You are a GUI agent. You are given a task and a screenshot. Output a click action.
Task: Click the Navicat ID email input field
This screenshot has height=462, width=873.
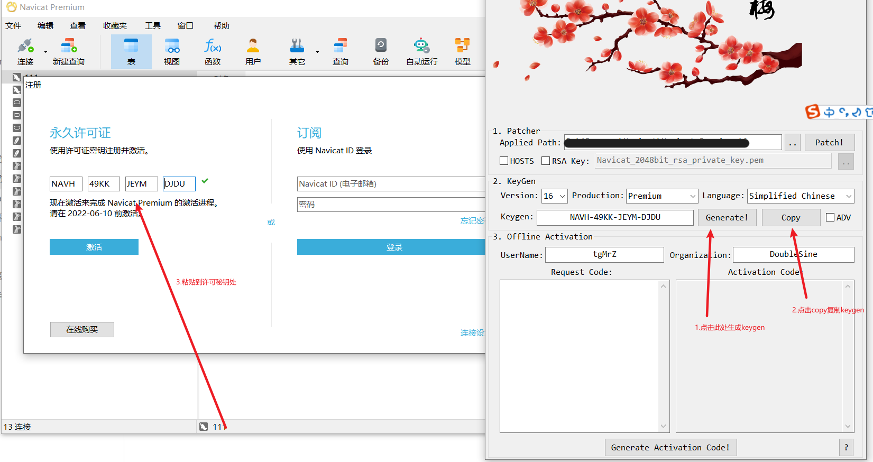[x=391, y=184]
